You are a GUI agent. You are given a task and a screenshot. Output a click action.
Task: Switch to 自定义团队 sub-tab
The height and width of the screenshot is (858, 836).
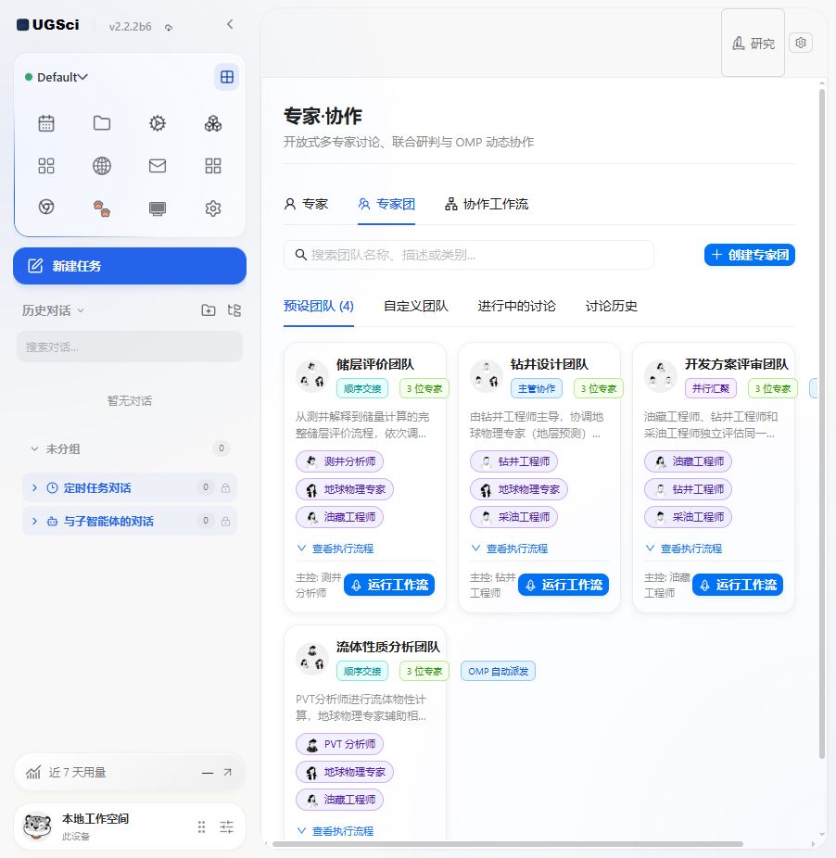416,306
